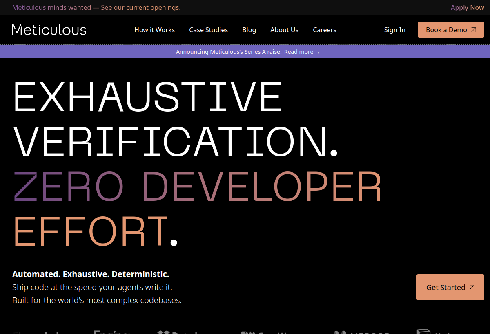
Task: Click the Dropbox logo in customer row
Action: pos(185,332)
